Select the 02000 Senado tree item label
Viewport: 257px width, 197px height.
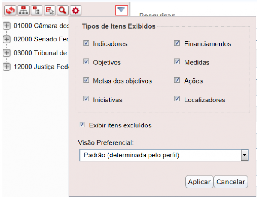pyautogui.click(x=41, y=39)
